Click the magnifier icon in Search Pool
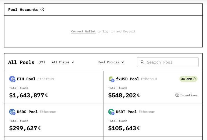The width and height of the screenshot is (207, 140). (x=142, y=62)
